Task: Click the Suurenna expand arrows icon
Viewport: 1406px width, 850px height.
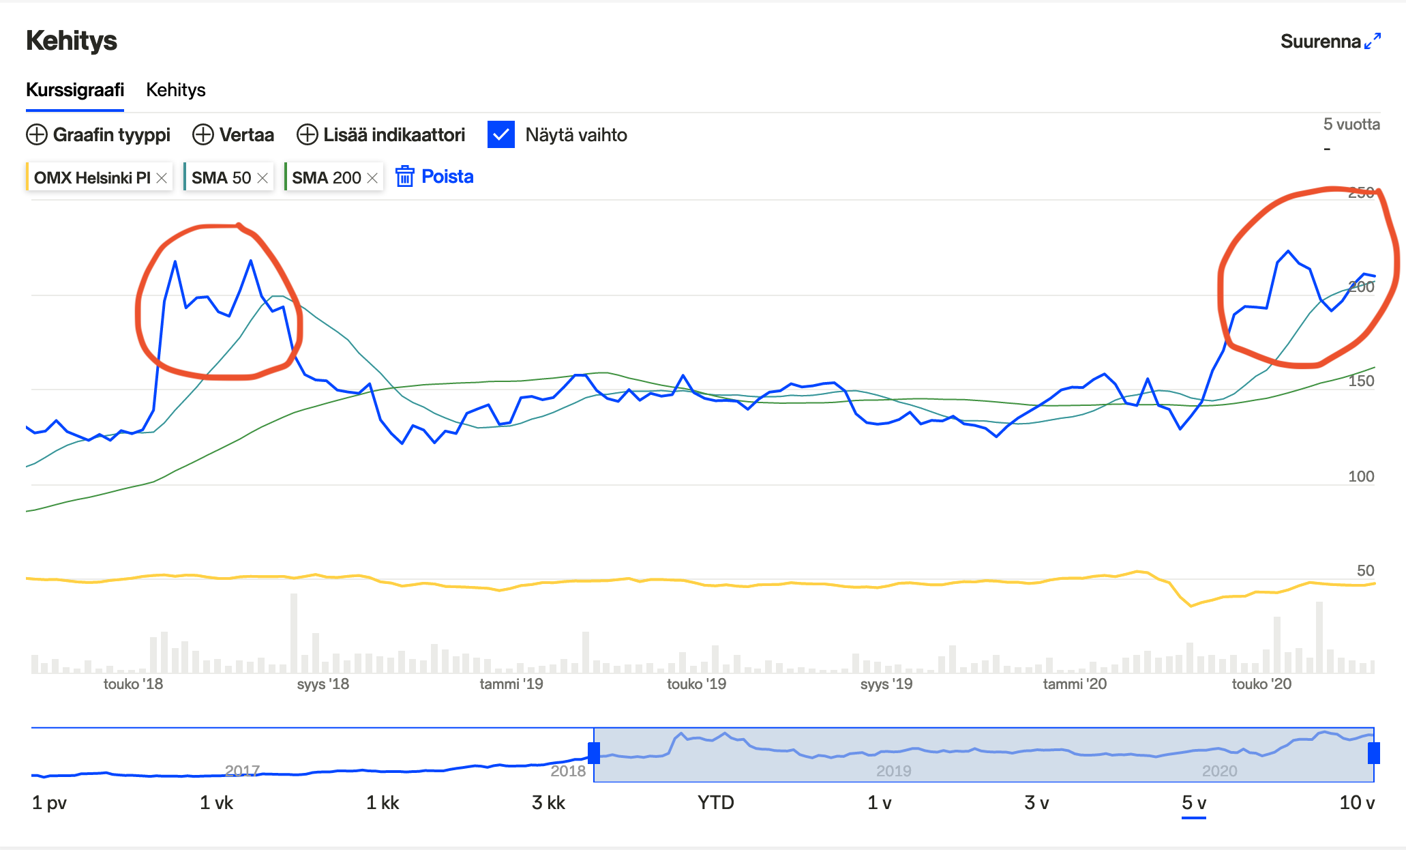Action: pos(1372,41)
